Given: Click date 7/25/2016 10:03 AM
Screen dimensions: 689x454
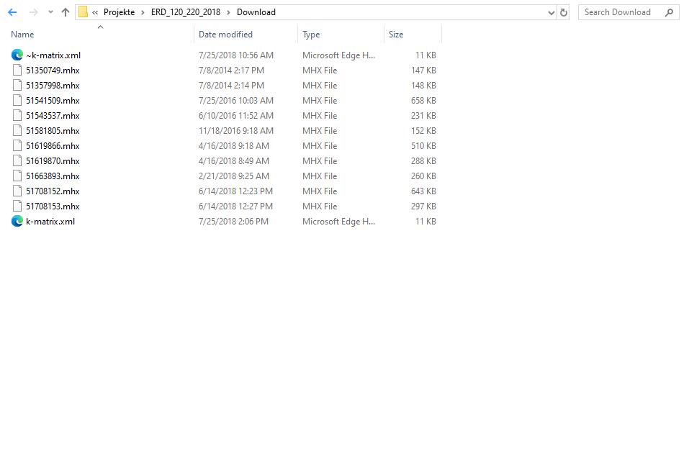Looking at the screenshot, I should (236, 101).
